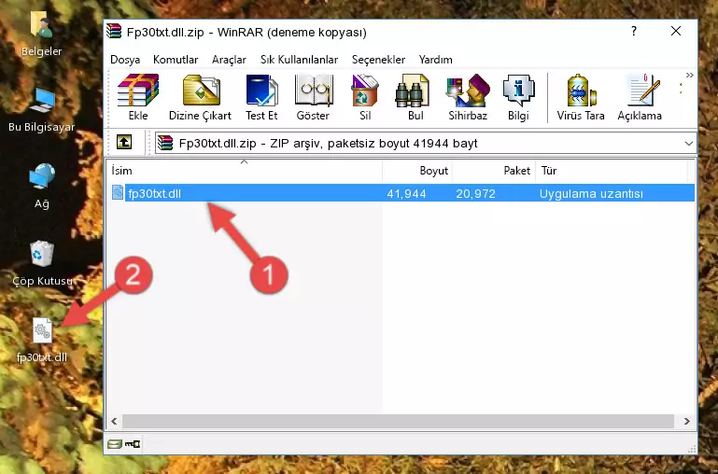The width and height of the screenshot is (718, 474).
Task: Open the Seçenekler menu
Action: [378, 60]
